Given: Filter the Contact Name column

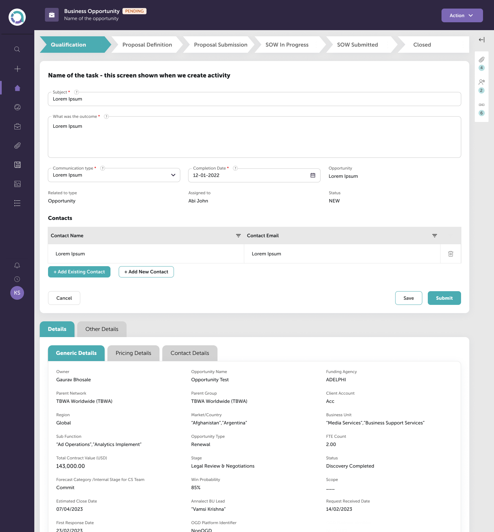Looking at the screenshot, I should point(238,236).
